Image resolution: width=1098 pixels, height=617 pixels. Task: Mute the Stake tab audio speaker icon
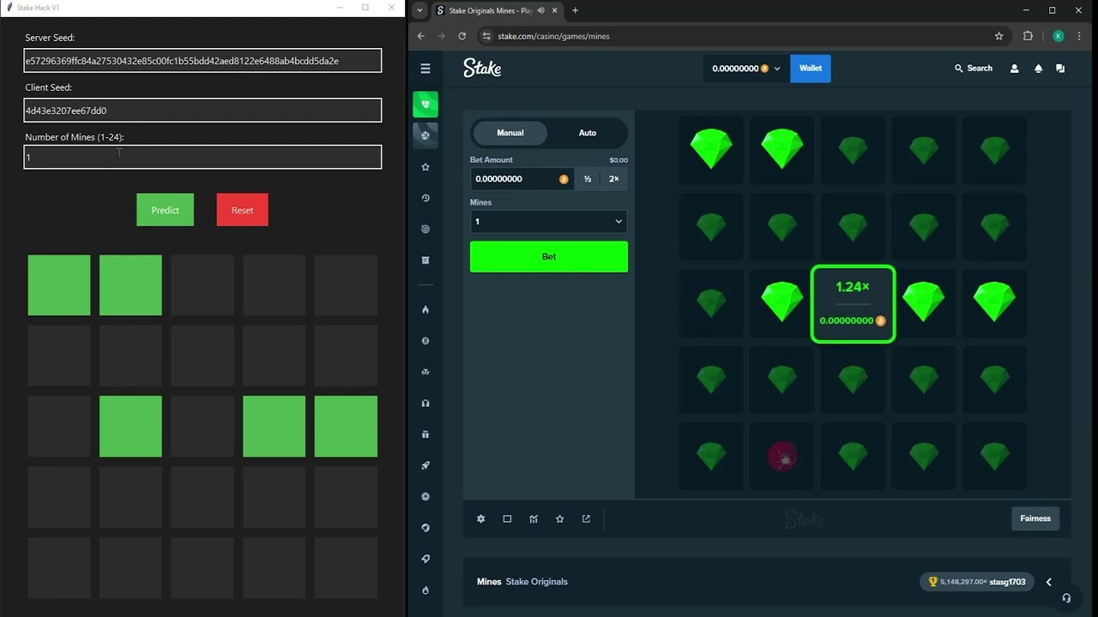(541, 10)
